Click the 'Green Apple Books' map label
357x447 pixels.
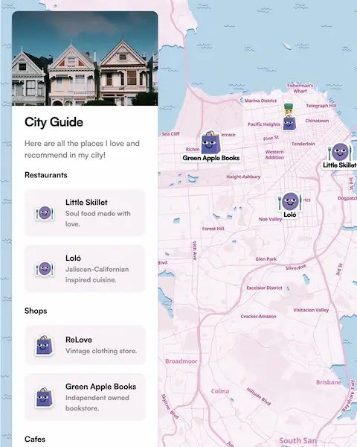[211, 158]
